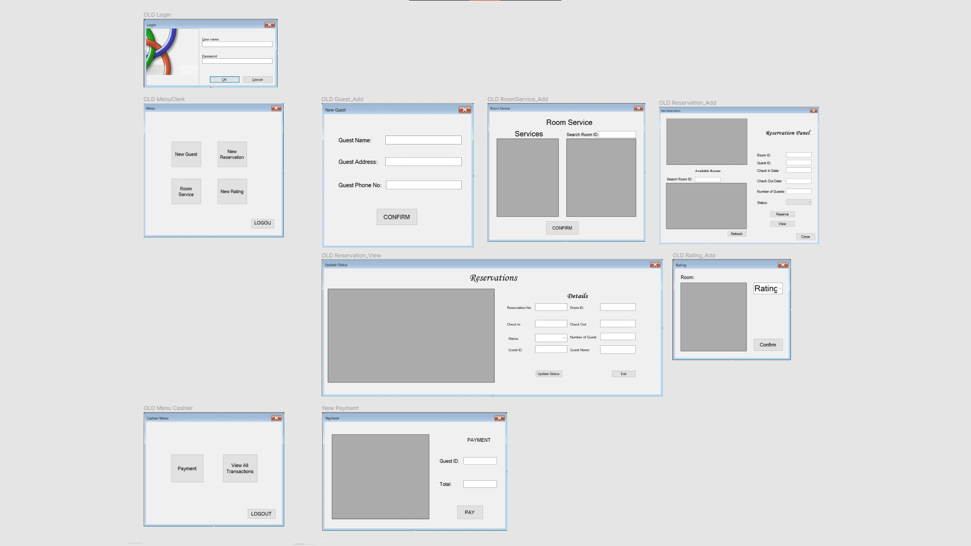The height and width of the screenshot is (546, 971).
Task: Click the Room Service button in MenuClerk
Action: [x=187, y=191]
